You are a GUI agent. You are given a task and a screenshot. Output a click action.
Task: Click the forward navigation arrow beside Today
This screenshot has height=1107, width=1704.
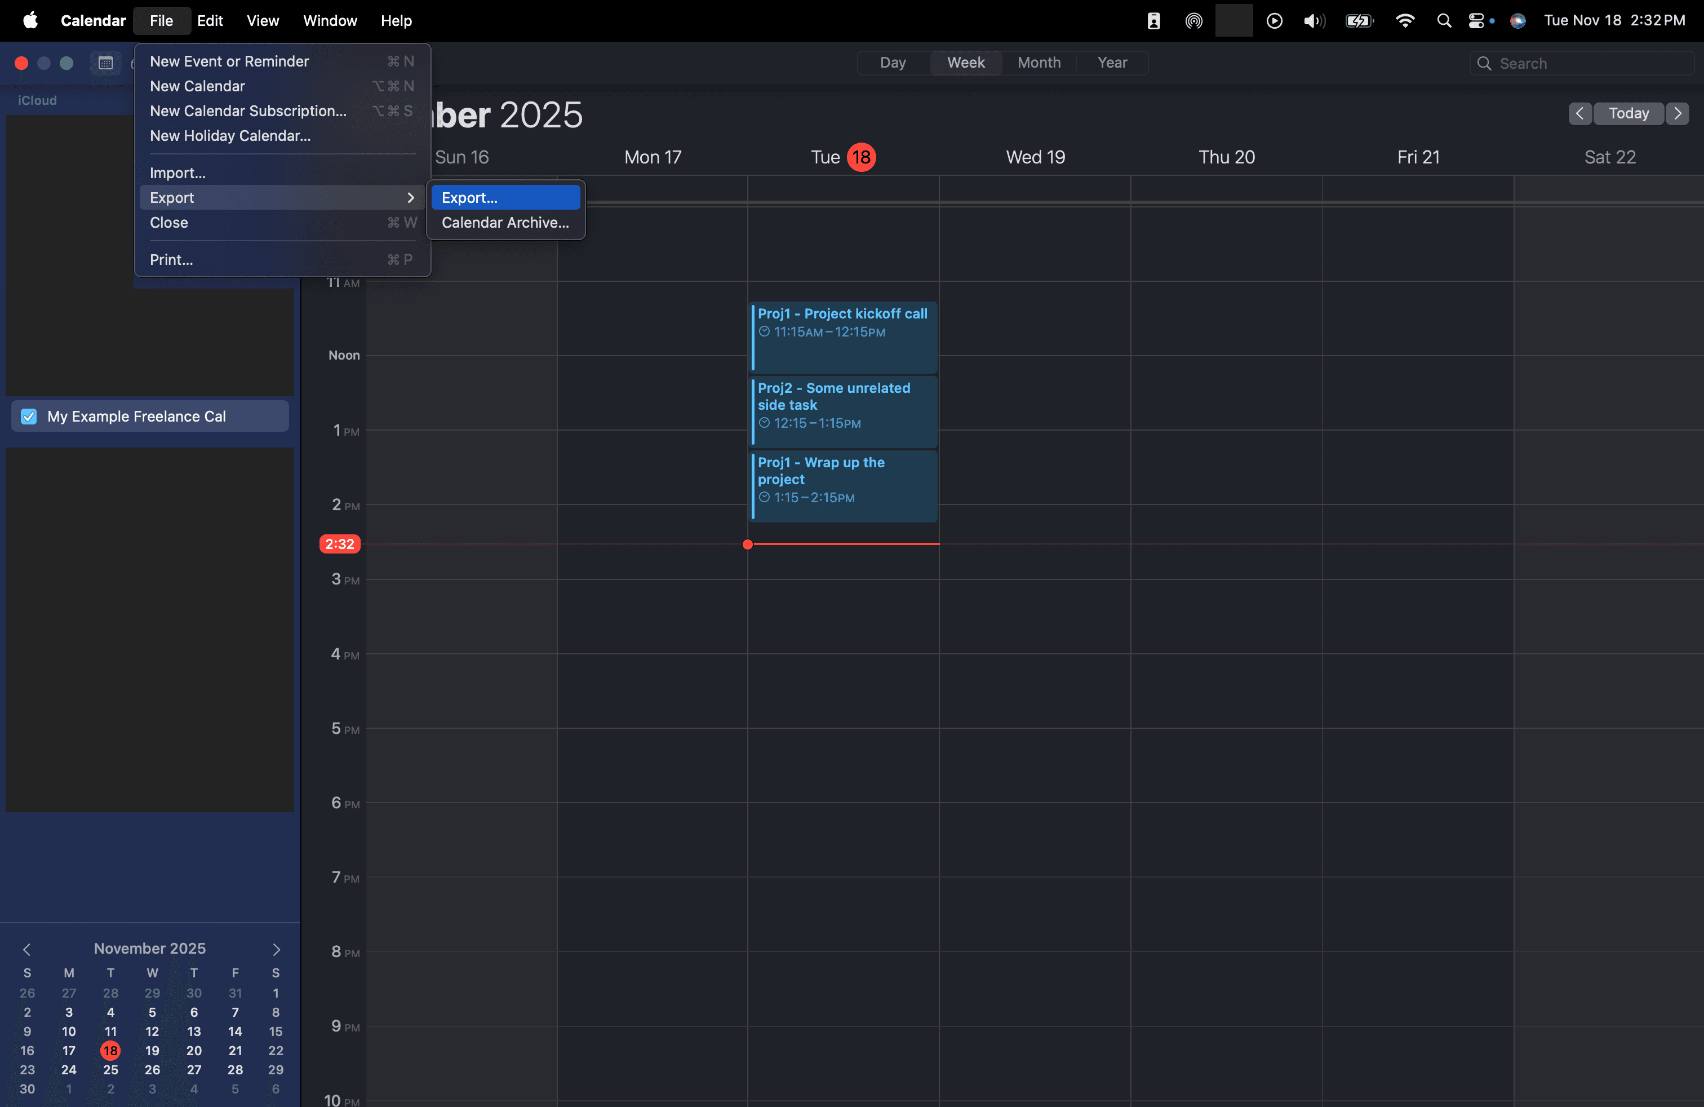[1678, 113]
